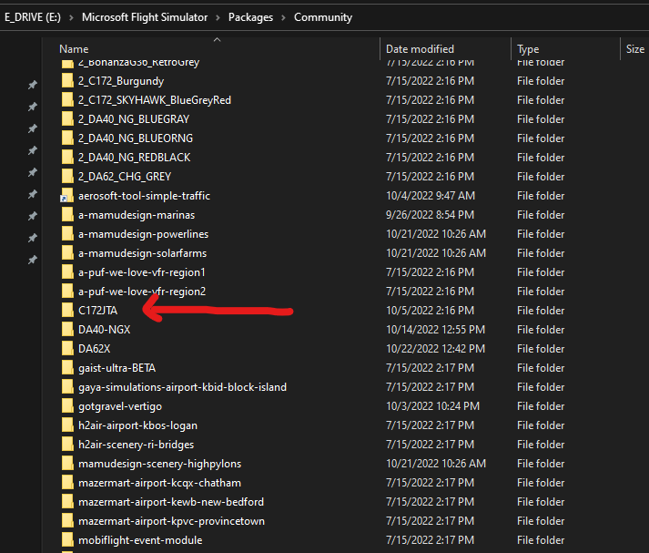Select the DA40-NGX folder name
The width and height of the screenshot is (649, 553).
click(105, 330)
